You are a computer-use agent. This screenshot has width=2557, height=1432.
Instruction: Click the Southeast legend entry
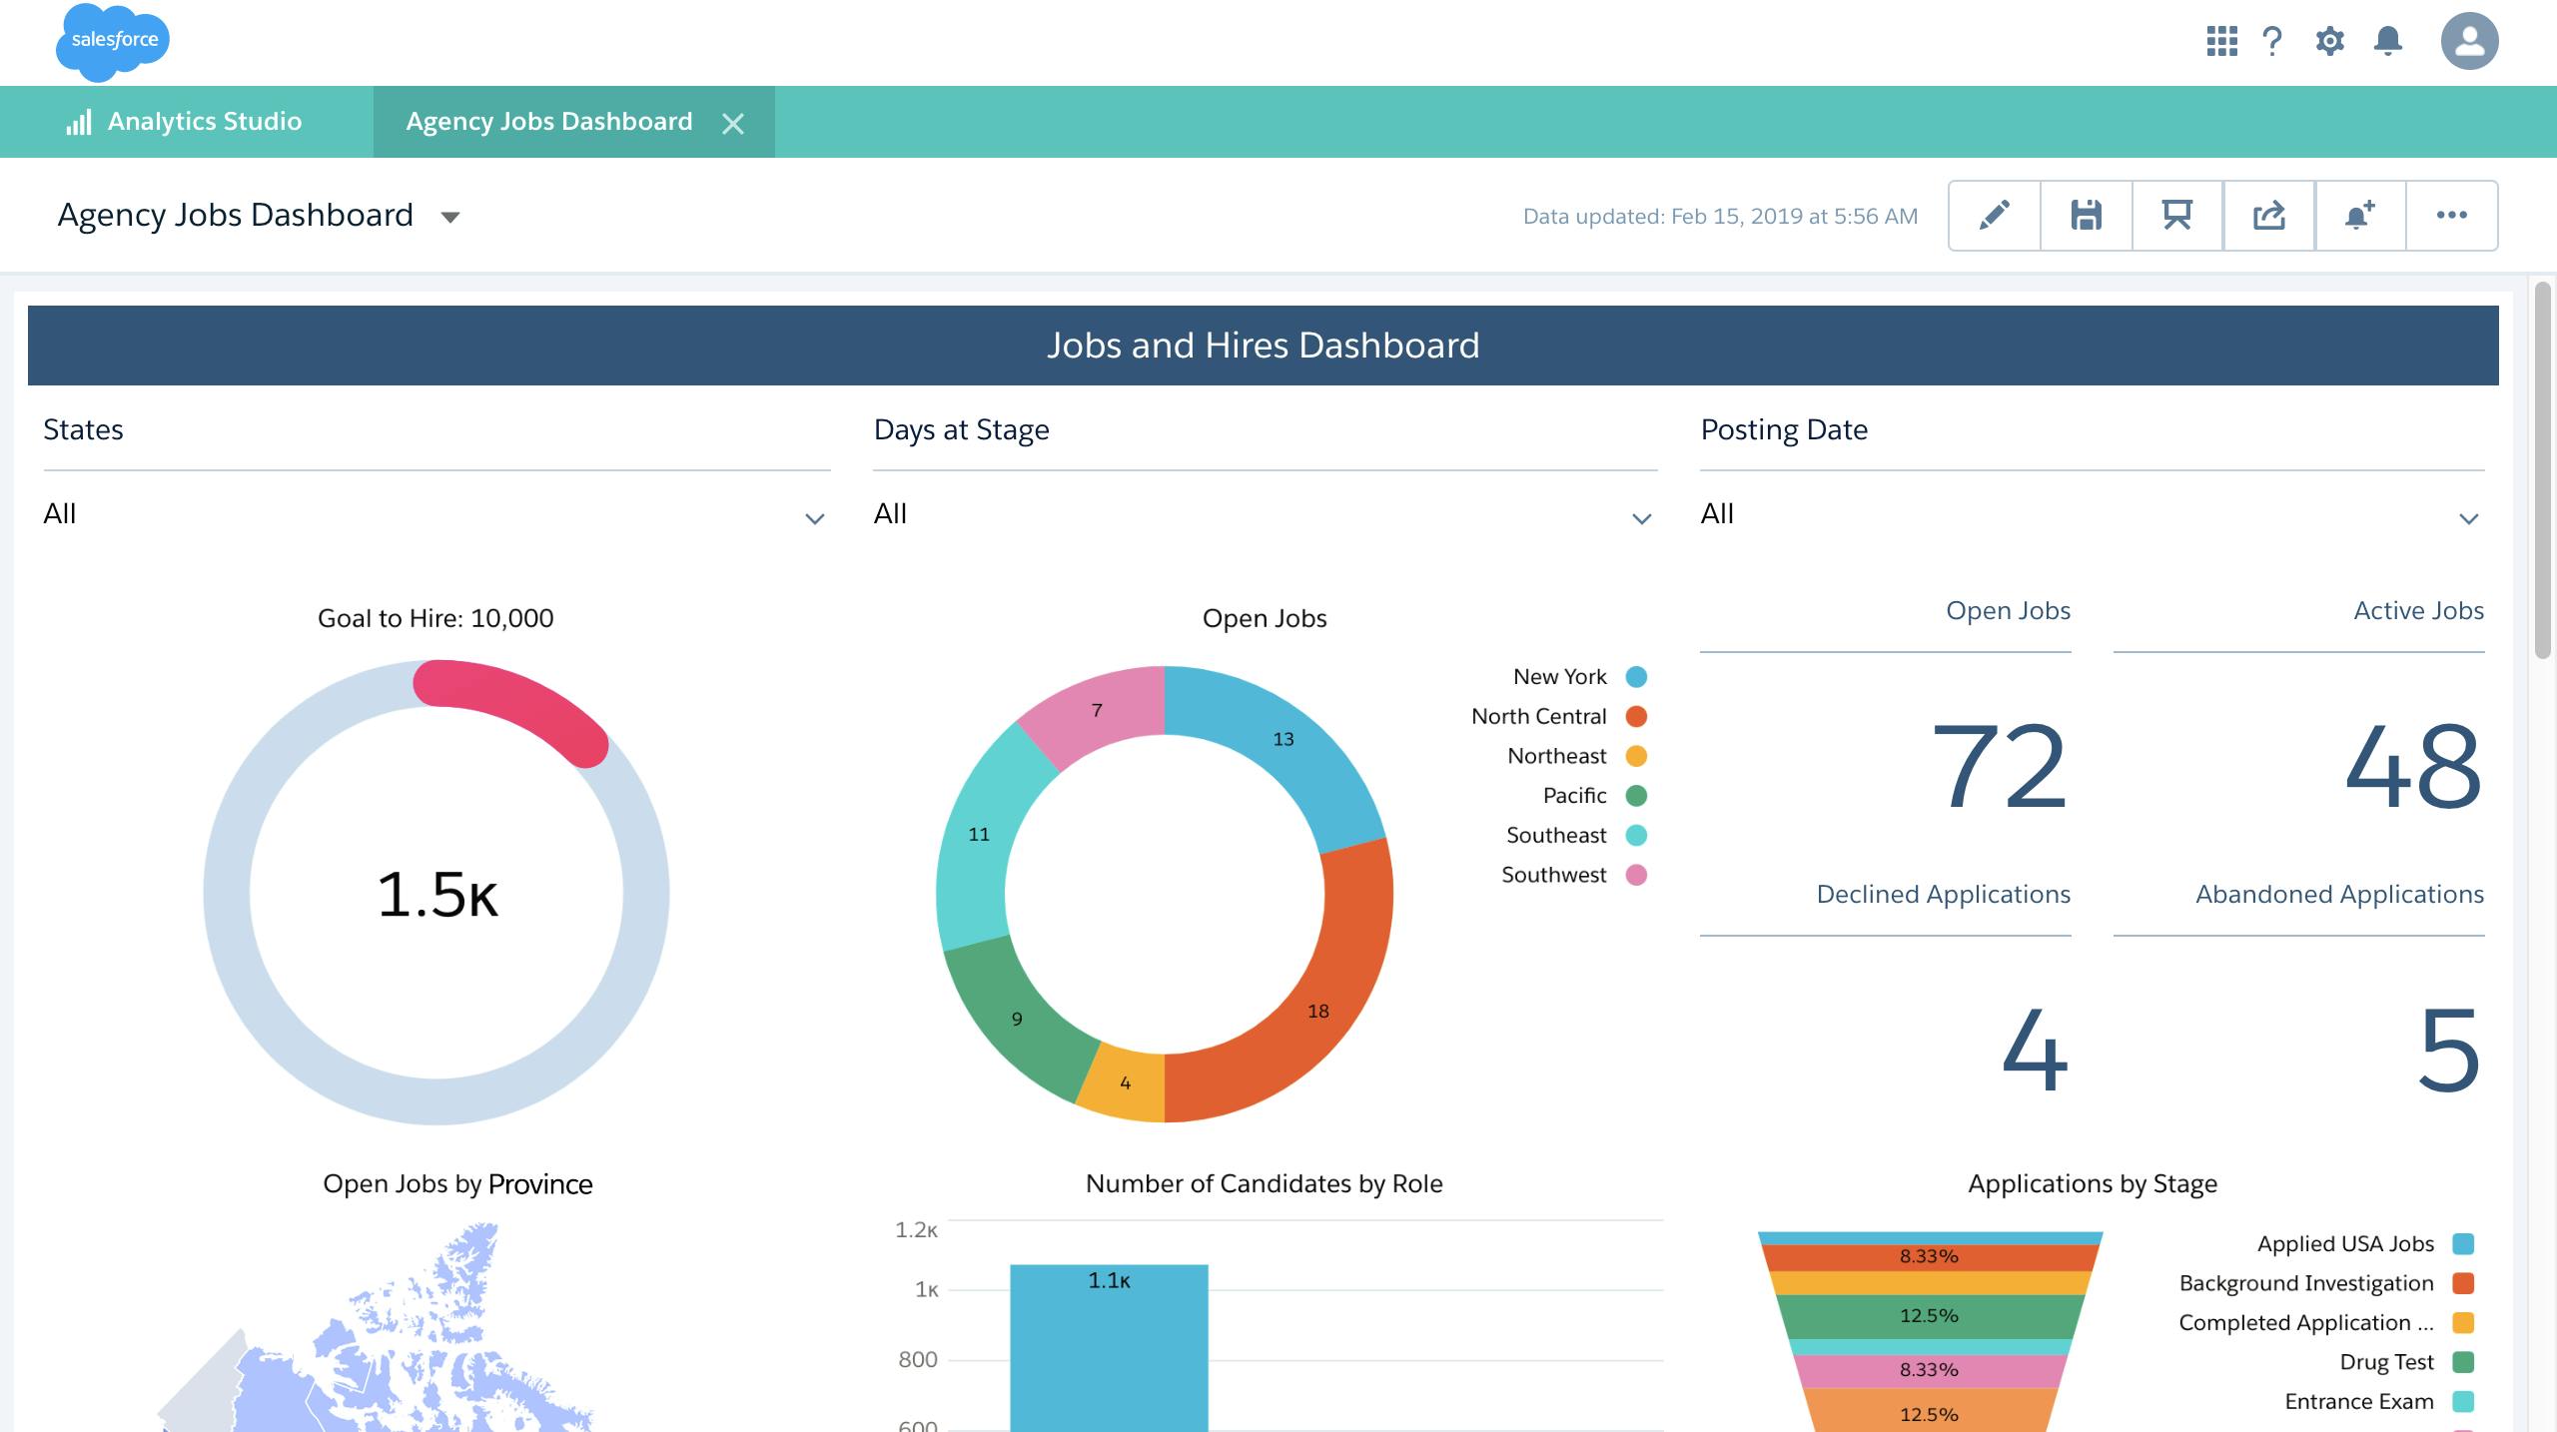1576,835
